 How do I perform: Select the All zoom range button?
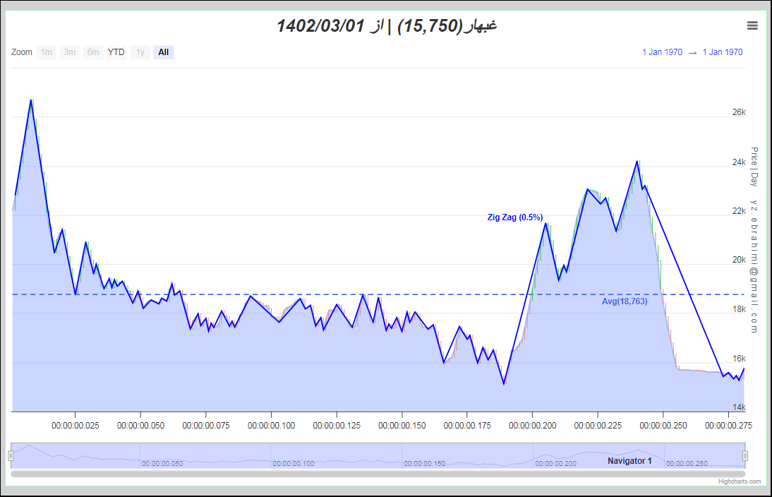click(x=164, y=52)
